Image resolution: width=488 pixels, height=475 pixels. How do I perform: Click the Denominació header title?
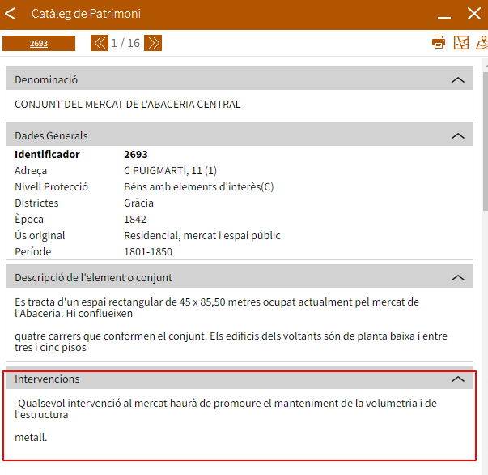(46, 80)
